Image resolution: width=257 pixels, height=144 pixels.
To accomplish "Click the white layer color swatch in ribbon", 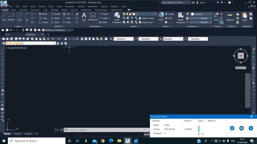I will click(x=134, y=14).
